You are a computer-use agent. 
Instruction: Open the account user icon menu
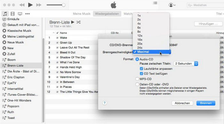point(172,5)
